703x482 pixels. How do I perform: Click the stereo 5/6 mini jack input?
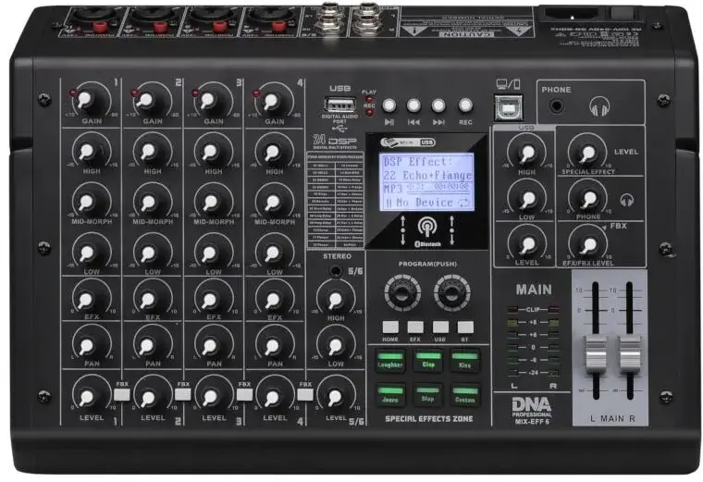(x=336, y=271)
